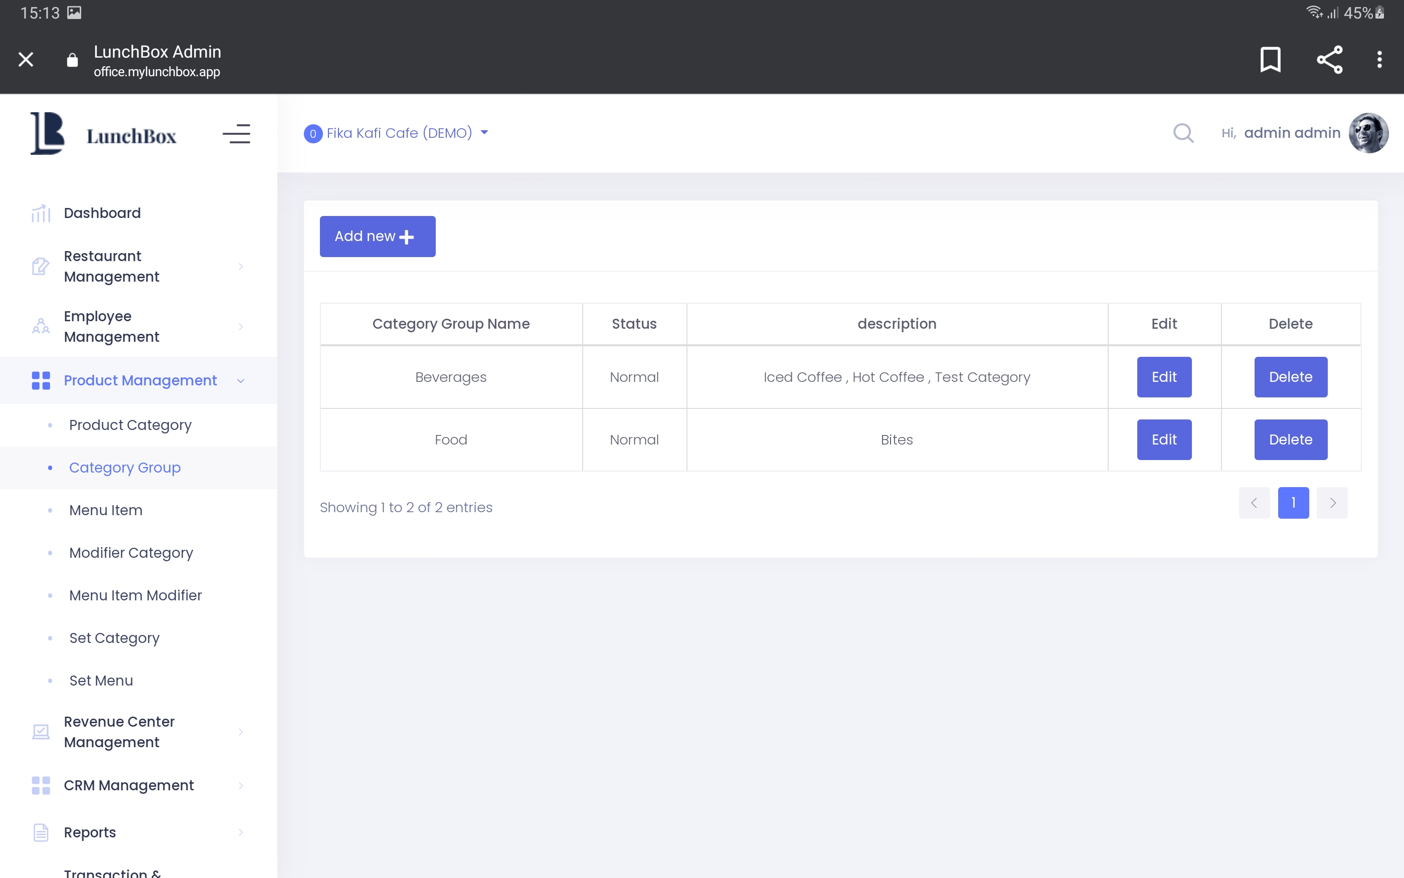The image size is (1404, 878).
Task: Open the Dashboard from sidebar
Action: click(102, 213)
